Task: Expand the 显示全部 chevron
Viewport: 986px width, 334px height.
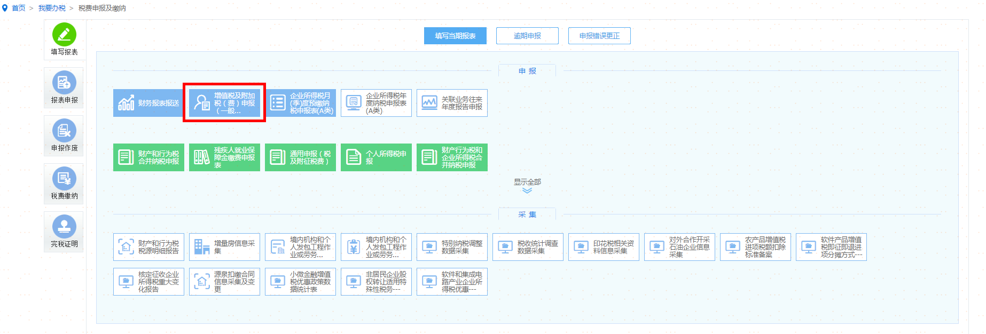Action: click(x=527, y=190)
